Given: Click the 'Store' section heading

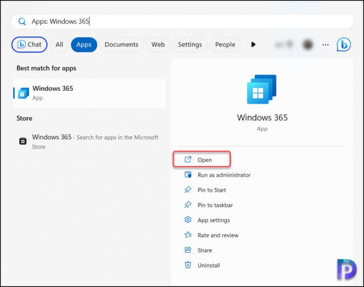Looking at the screenshot, I should click(x=24, y=118).
